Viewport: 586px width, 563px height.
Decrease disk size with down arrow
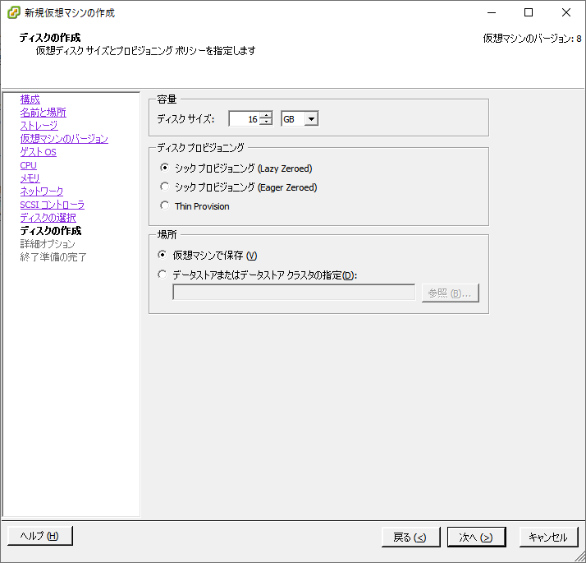(x=266, y=122)
